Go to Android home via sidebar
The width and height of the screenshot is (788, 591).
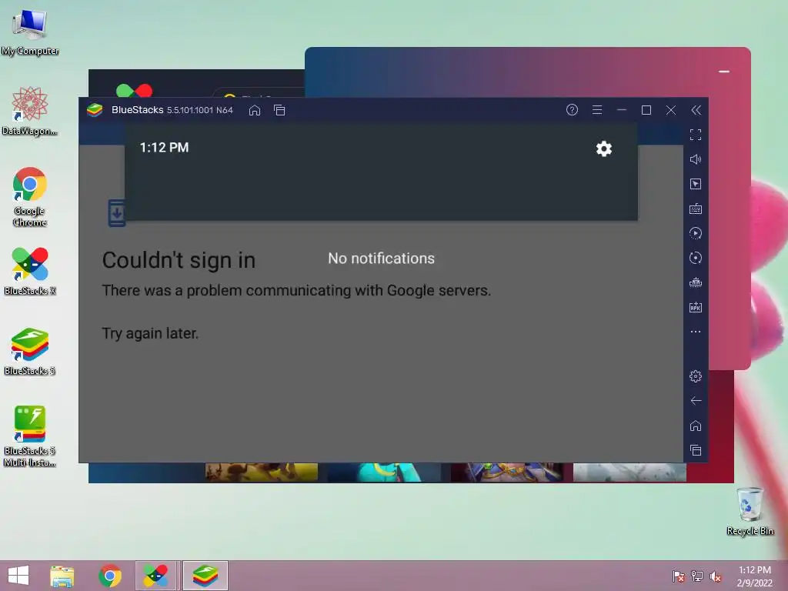coord(696,426)
